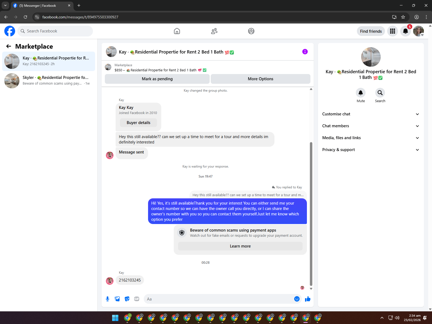The width and height of the screenshot is (432, 324).
Task: Open Chrome menu with three dots
Action: (426, 17)
